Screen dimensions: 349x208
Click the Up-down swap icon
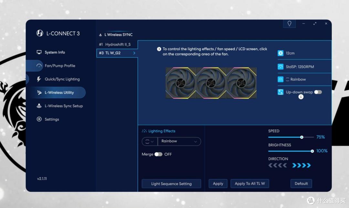(280, 92)
